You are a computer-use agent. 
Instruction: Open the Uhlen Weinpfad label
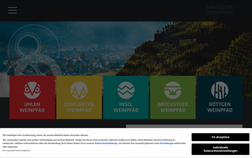[x=32, y=107]
